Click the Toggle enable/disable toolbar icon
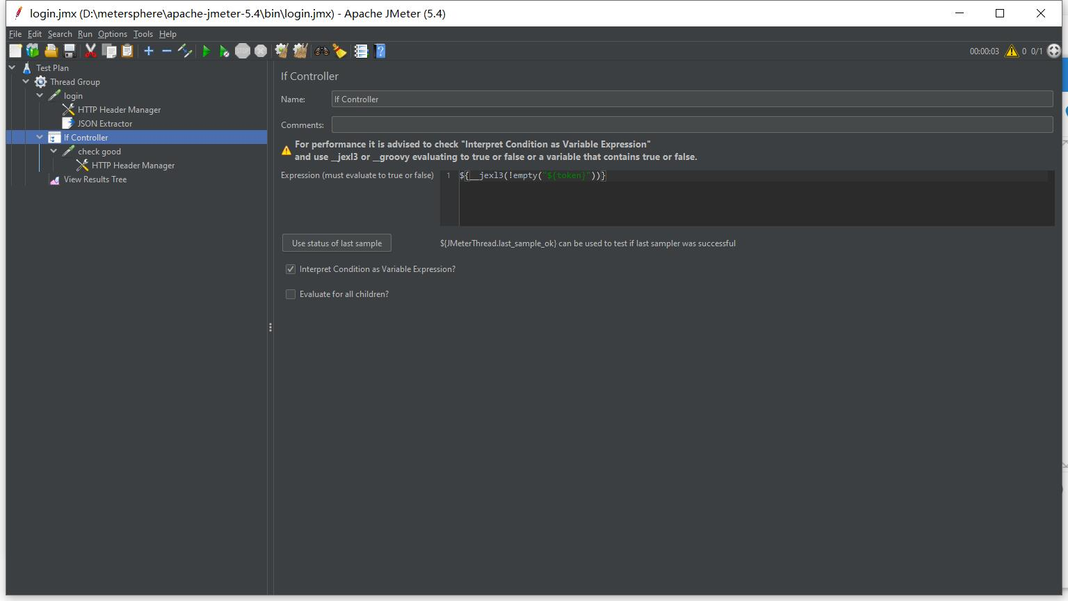The height and width of the screenshot is (601, 1068). [x=185, y=51]
